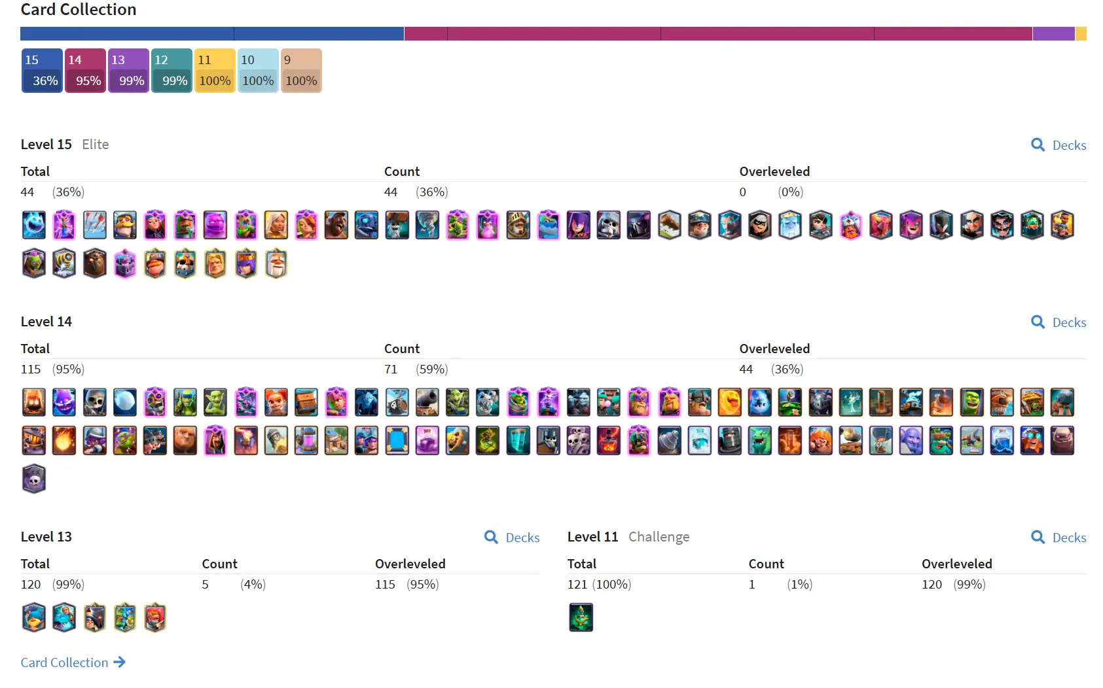Screen dimensions: 1103x688
Task: Click the Giant card icon
Action: click(185, 440)
